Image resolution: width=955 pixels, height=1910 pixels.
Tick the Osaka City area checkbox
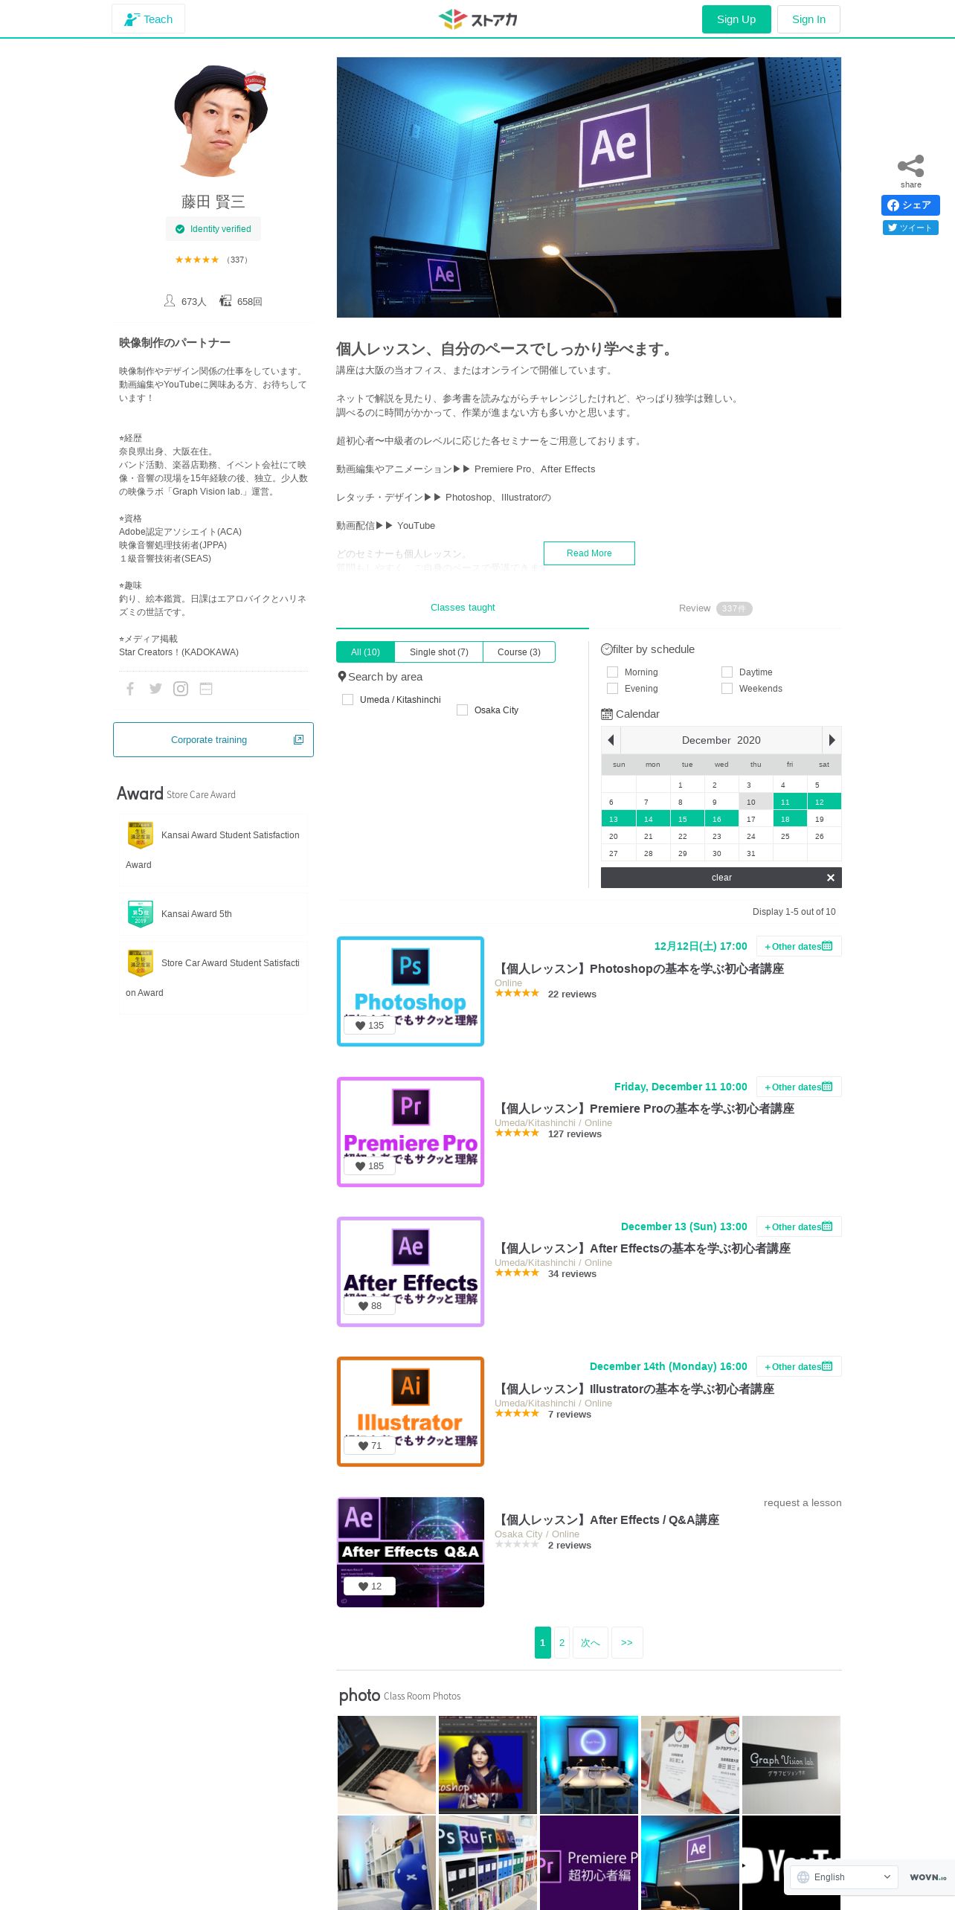[x=462, y=710]
